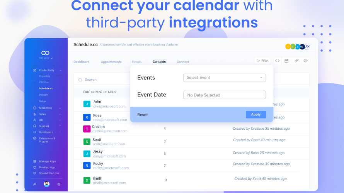Click Reset in filter popup
Screen dimensions: 344x193
point(143,115)
